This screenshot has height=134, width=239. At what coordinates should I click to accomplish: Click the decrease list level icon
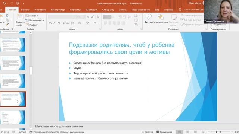coord(120,17)
